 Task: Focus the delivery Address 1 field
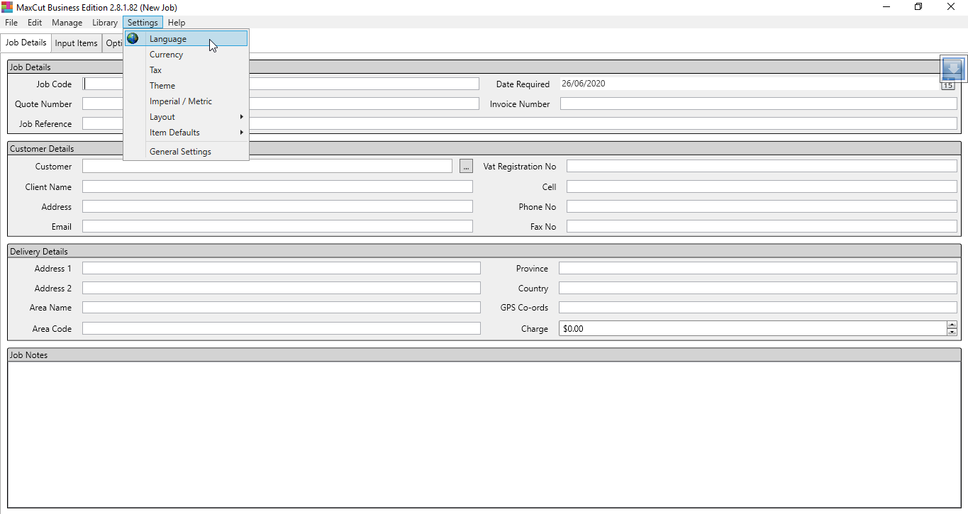(x=282, y=268)
